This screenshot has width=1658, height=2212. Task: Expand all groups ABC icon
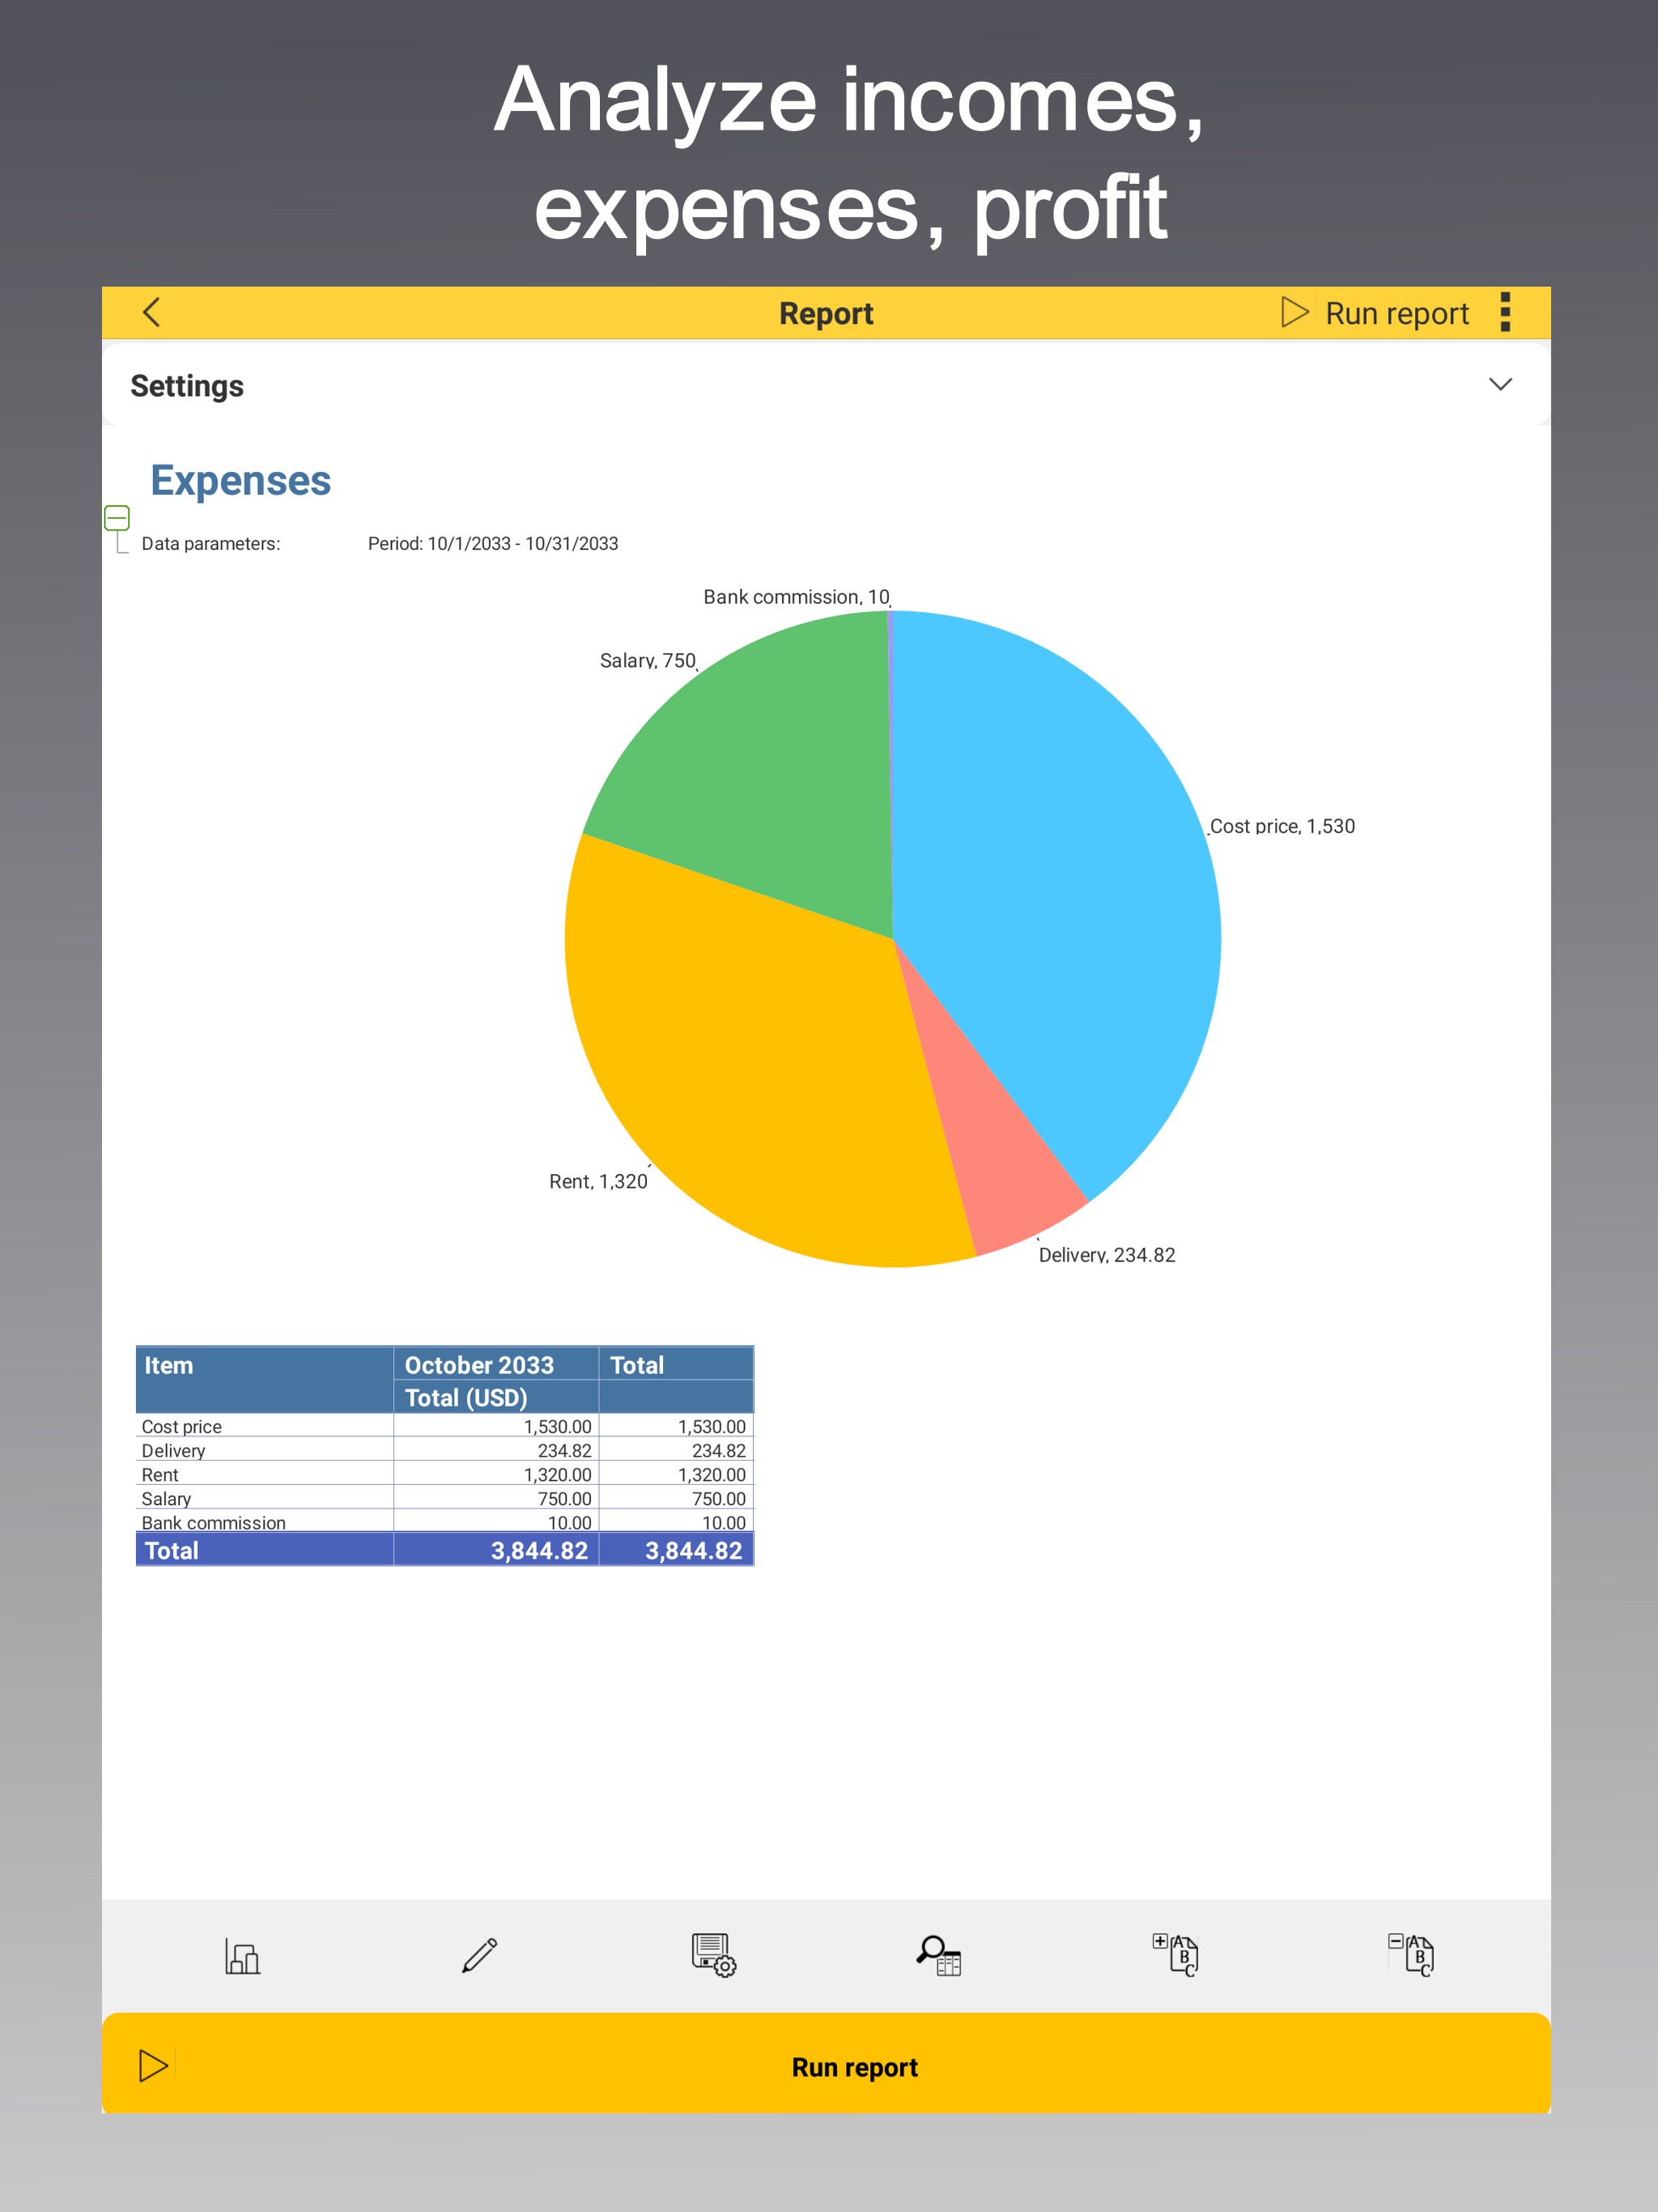[1175, 1955]
